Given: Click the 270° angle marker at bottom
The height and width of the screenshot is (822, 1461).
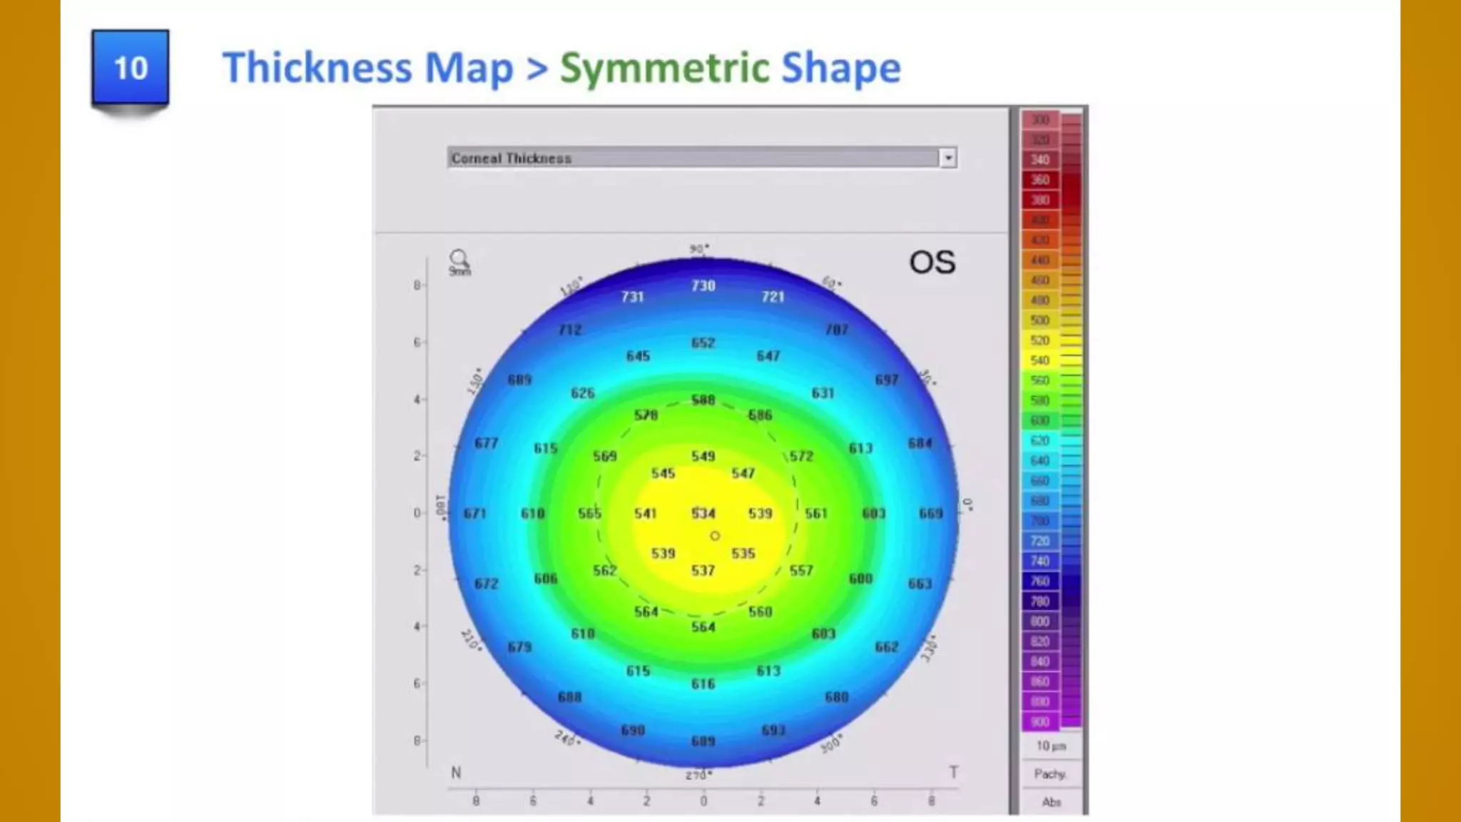Looking at the screenshot, I should pos(699,775).
